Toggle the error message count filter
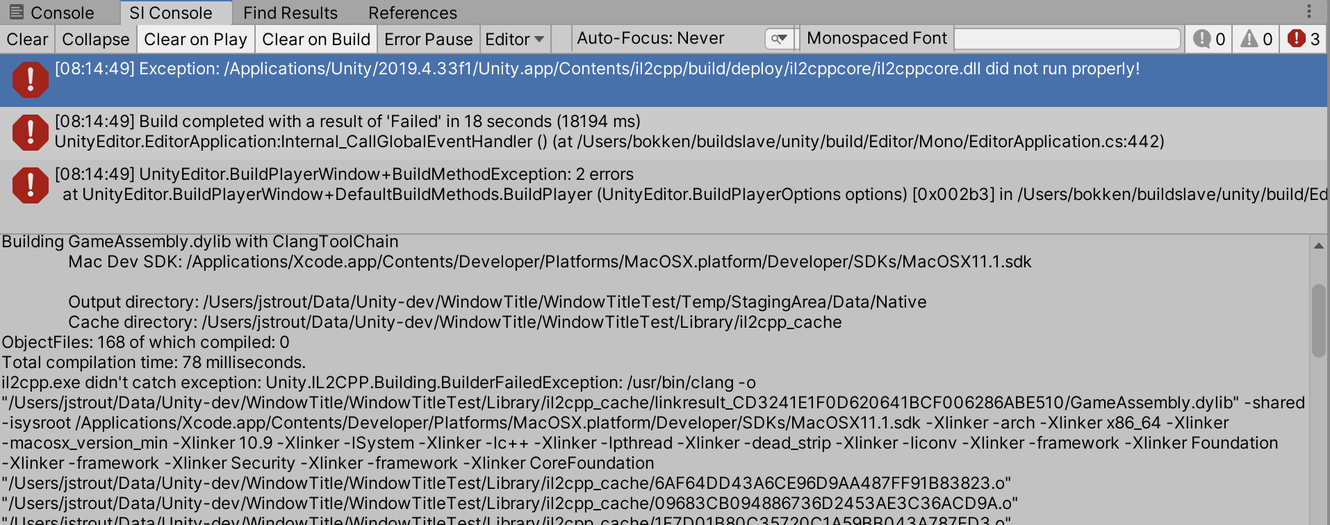This screenshot has height=525, width=1330. click(1304, 39)
